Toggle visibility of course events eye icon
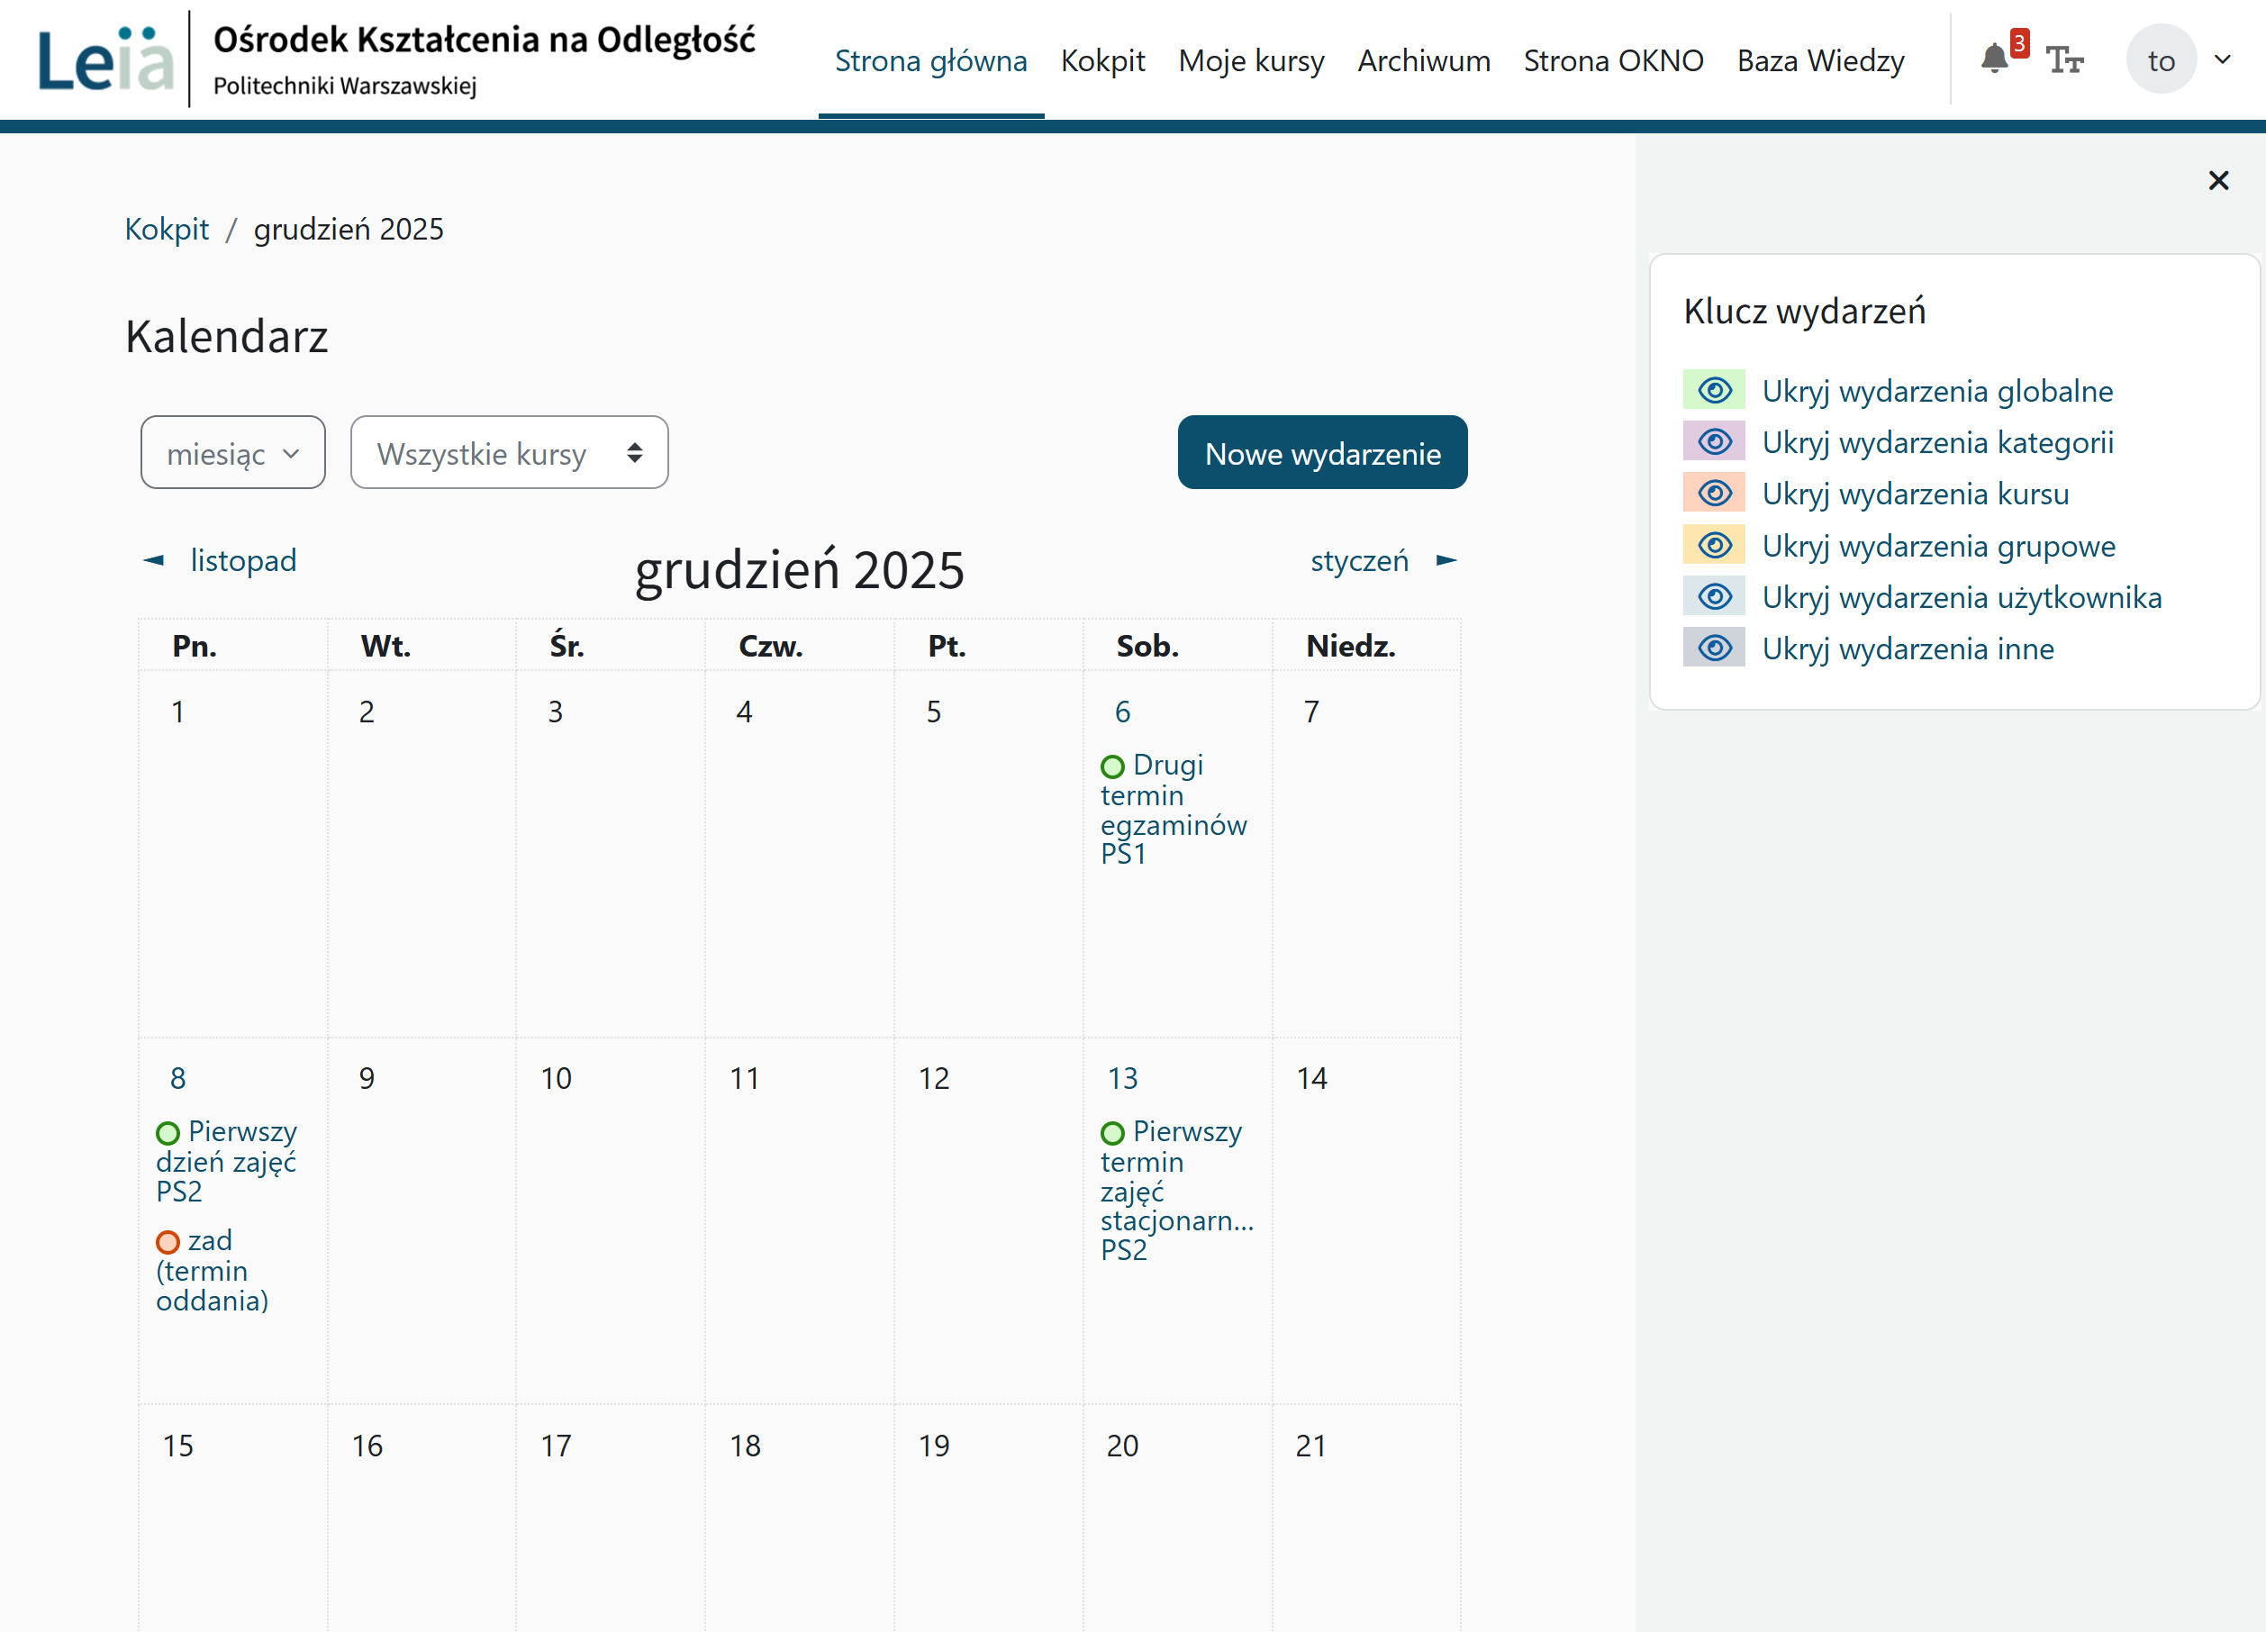This screenshot has height=1632, width=2266. 1715,493
